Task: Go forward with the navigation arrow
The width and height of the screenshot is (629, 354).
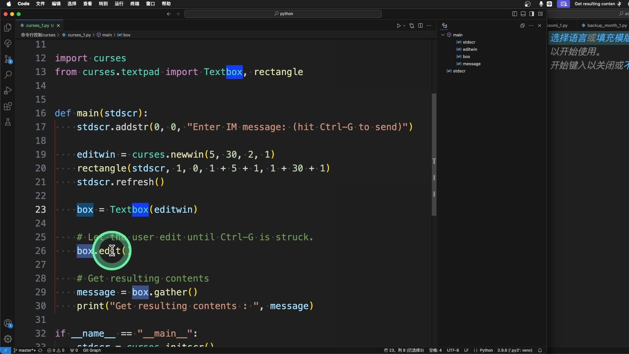Action: 178,14
